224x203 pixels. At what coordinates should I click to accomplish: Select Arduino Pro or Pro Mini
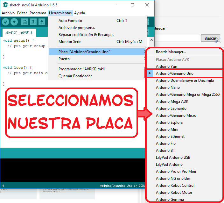[x=184, y=171]
